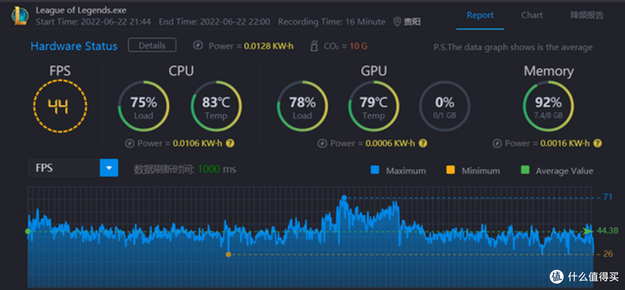The image size is (625, 290).
Task: Click the Details button
Action: pyautogui.click(x=152, y=45)
